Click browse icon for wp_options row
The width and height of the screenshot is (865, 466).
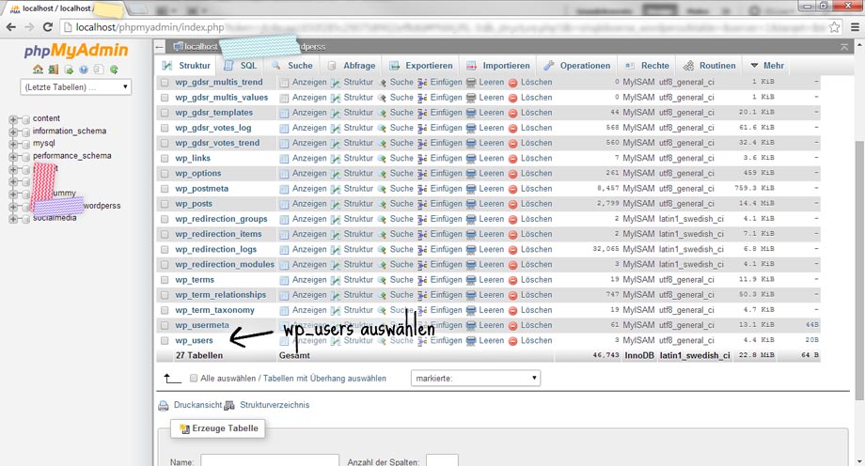pos(284,174)
